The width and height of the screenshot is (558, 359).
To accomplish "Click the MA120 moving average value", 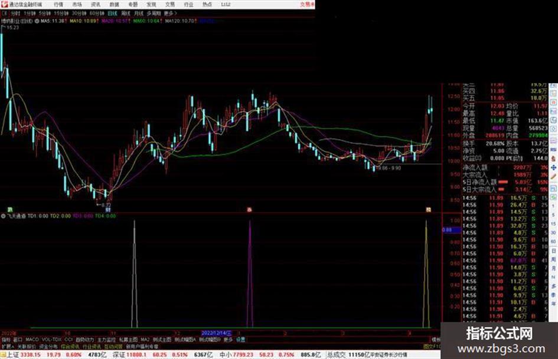I will pyautogui.click(x=180, y=21).
